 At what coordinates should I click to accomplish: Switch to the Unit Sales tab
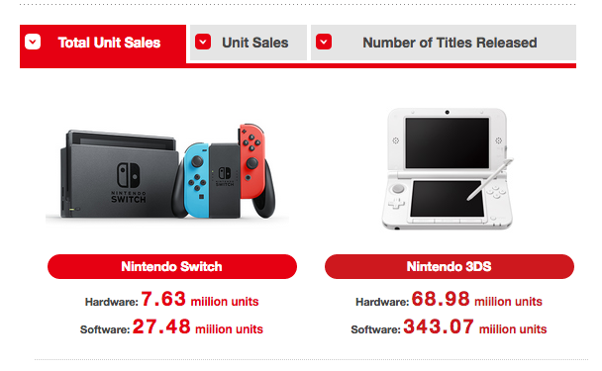click(x=249, y=43)
